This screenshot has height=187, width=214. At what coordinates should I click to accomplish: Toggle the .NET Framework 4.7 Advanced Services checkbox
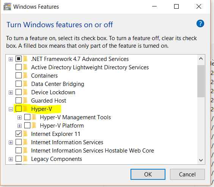tap(19, 59)
